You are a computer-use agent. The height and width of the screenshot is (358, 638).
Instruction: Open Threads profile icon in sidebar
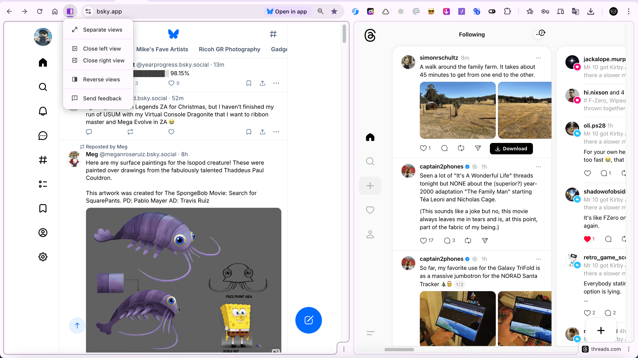[370, 234]
